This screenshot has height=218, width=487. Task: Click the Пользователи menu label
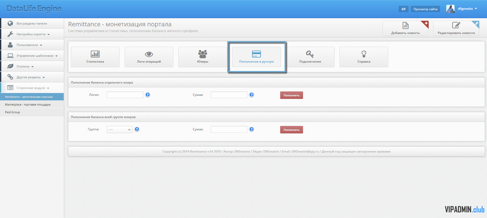pyautogui.click(x=27, y=45)
